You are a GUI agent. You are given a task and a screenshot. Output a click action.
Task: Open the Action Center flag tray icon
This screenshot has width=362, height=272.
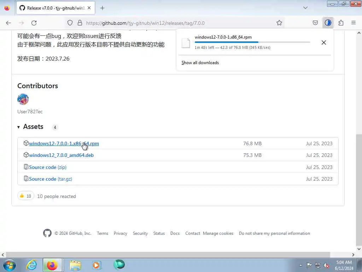[309, 265]
